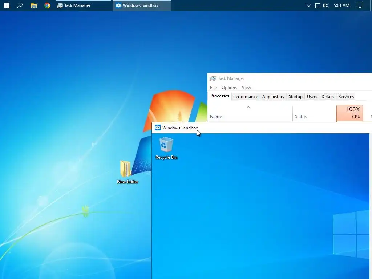The image size is (372, 279).
Task: Switch to the App history tab
Action: 273,97
